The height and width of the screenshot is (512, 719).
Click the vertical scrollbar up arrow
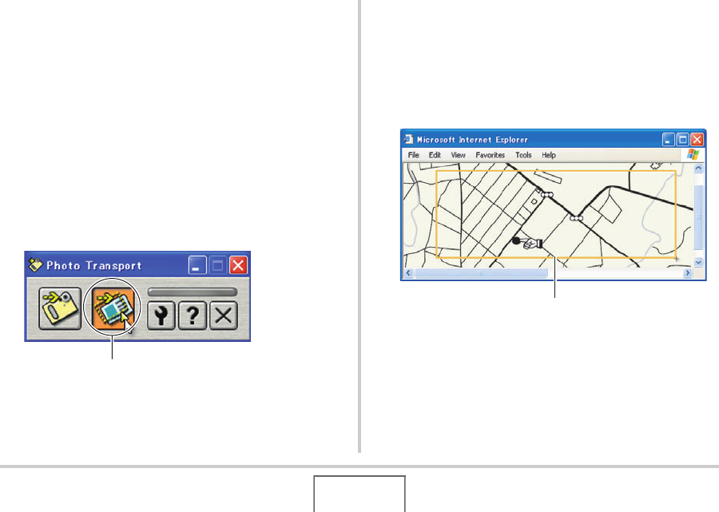point(698,169)
